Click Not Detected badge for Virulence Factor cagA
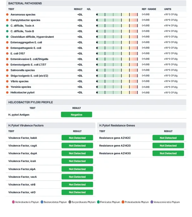The width and height of the screenshot is (192, 217). tap(77, 146)
